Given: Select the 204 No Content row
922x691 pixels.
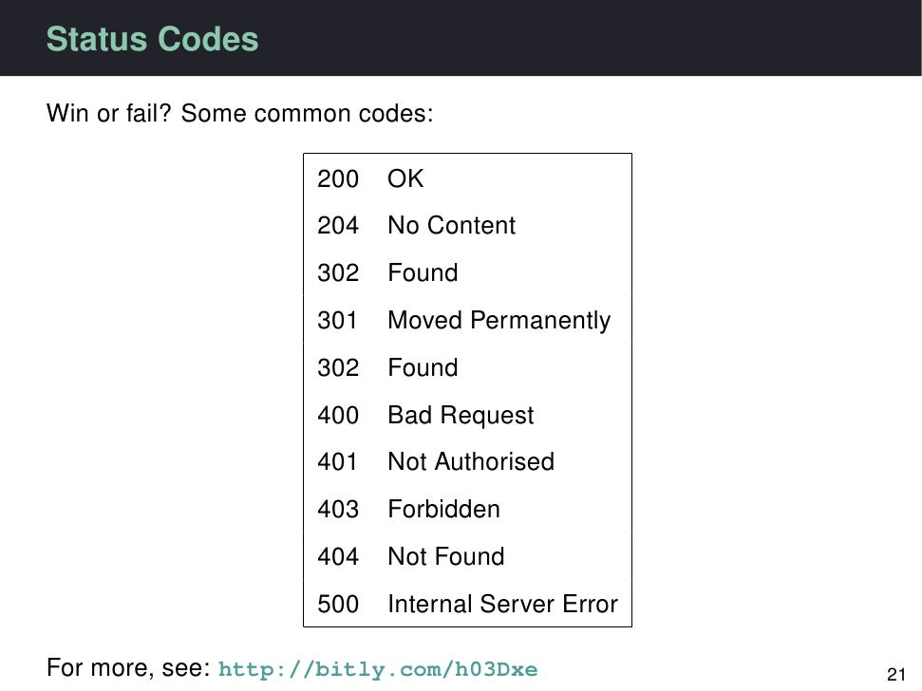Looking at the screenshot, I should coord(467,225).
